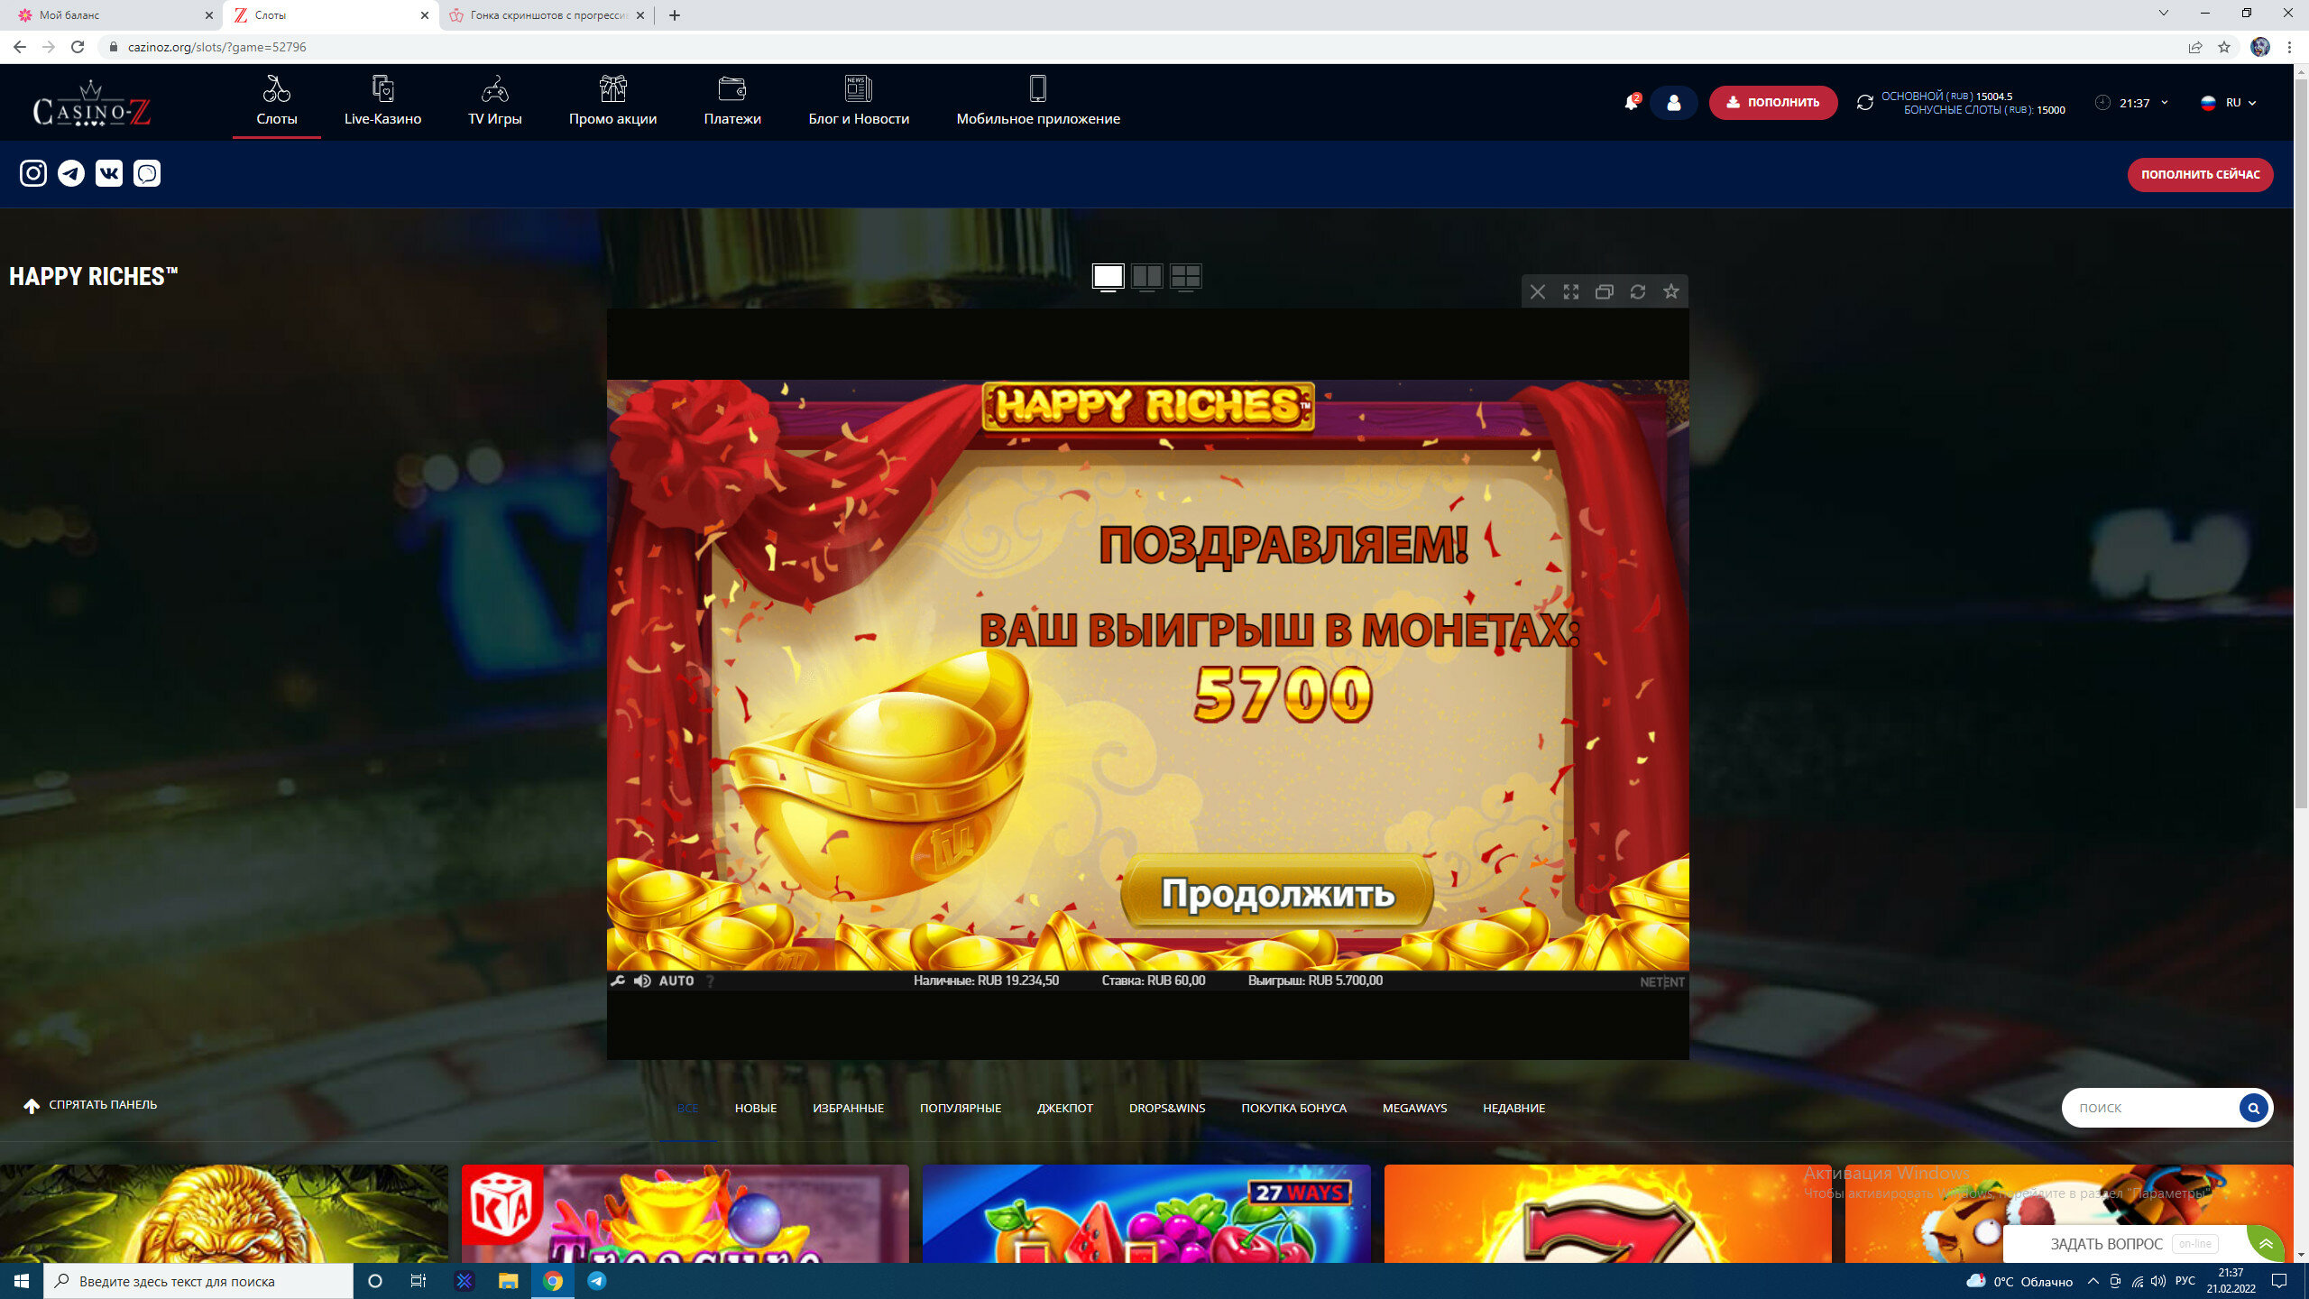
Task: Collapse panel with Спрятать панель
Action: click(90, 1105)
